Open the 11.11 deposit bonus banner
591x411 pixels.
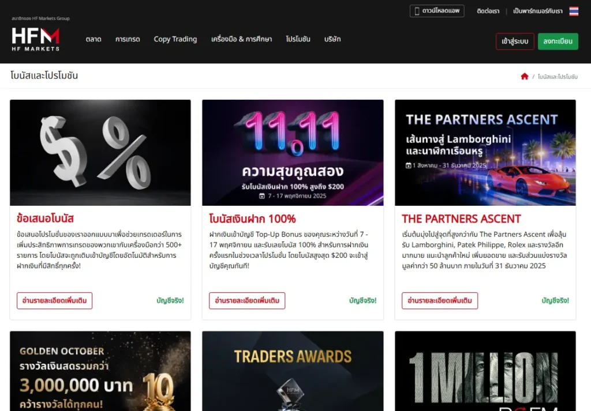pos(293,152)
